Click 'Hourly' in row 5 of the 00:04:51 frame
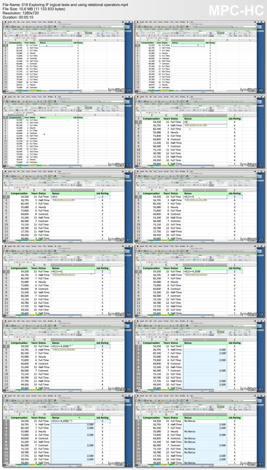The width and height of the screenshot is (267, 470). click(x=174, y=431)
